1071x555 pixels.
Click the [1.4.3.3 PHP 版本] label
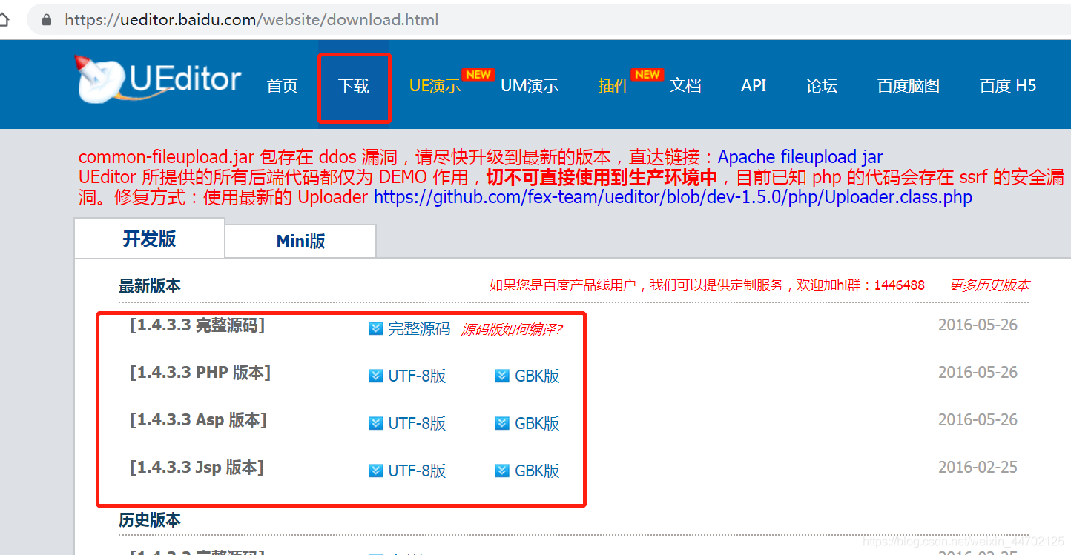200,373
